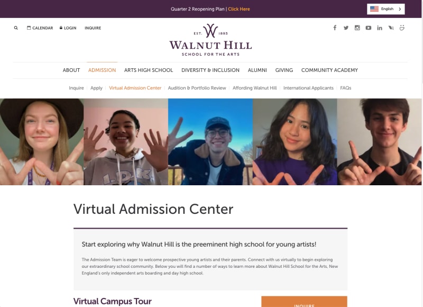Click the social icon left of the smiley
This screenshot has width=423, height=307.
coord(391,28)
